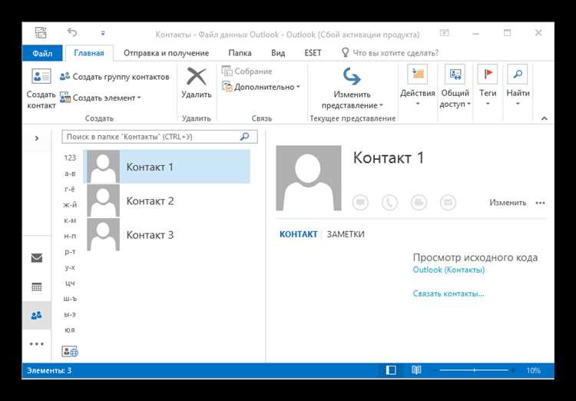576x401 pixels.
Task: Click the Удалить X icon
Action: (x=197, y=77)
